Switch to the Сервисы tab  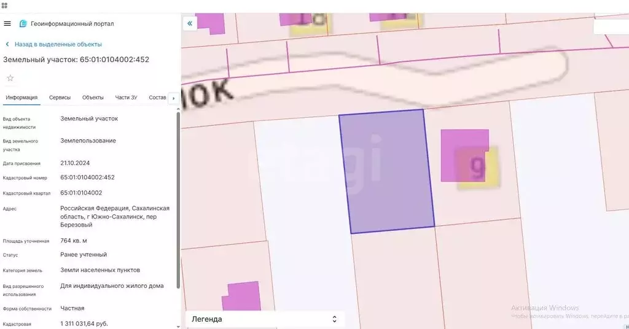pos(60,98)
